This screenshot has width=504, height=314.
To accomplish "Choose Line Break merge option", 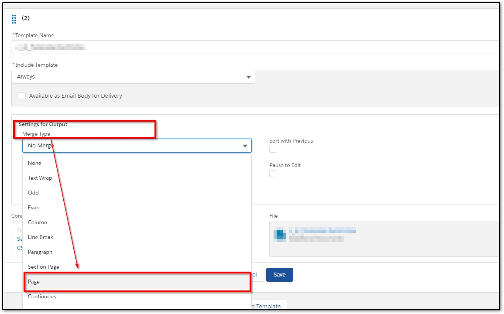I will tap(137, 237).
